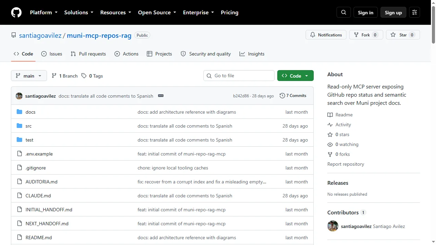Switch to the Projects tab
The width and height of the screenshot is (436, 245).
(159, 54)
